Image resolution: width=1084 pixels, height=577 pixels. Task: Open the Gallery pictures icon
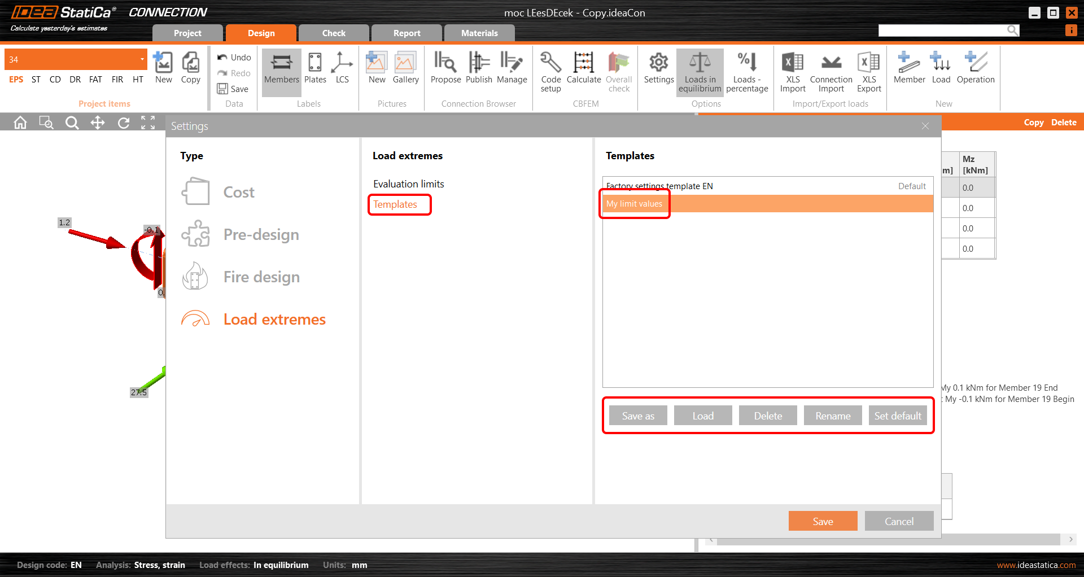405,63
